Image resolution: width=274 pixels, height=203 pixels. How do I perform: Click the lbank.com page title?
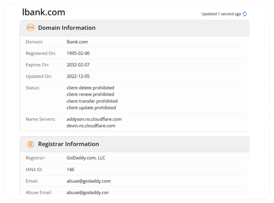pos(44,12)
